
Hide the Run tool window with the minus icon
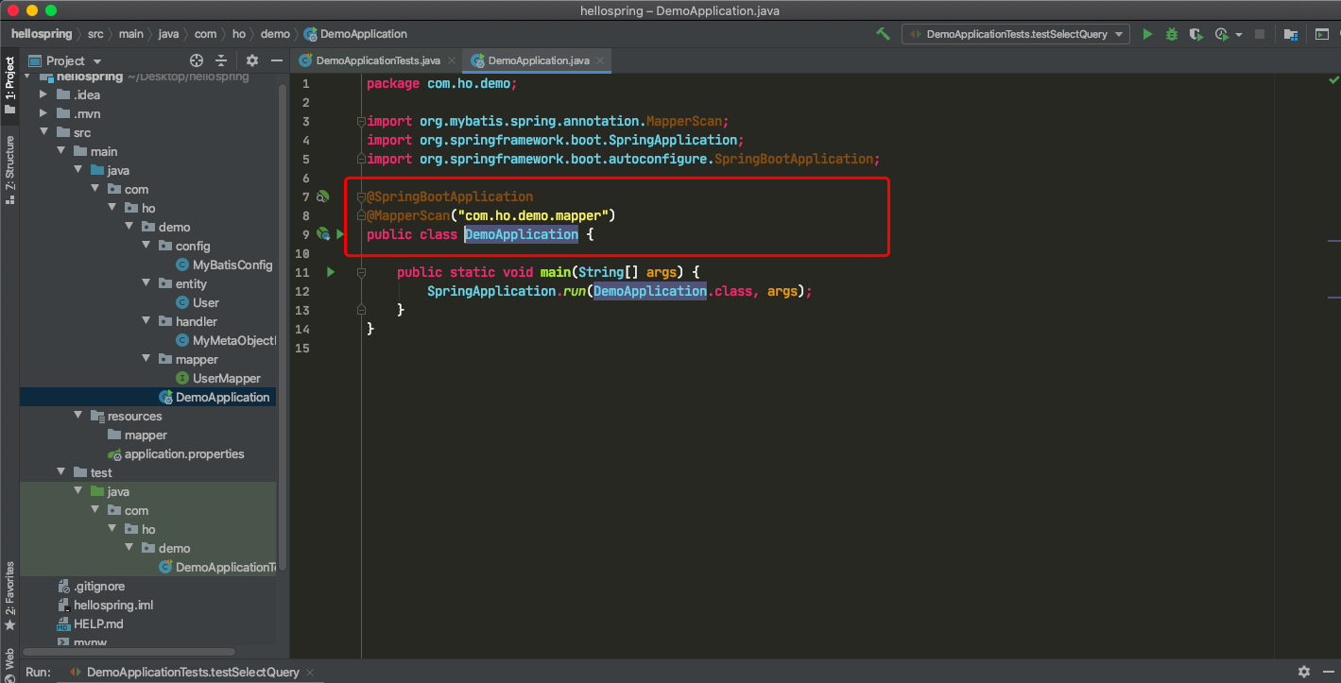coord(1328,672)
